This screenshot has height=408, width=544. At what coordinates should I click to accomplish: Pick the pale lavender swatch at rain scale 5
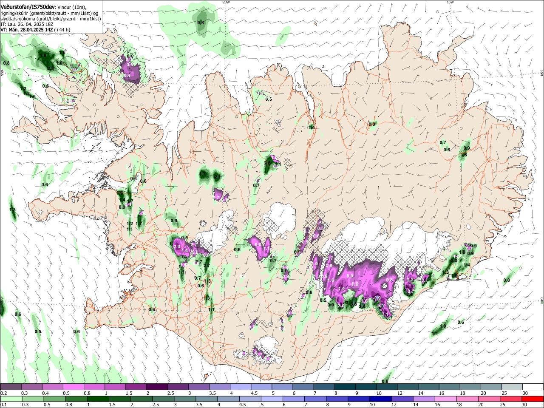[x=272, y=399]
